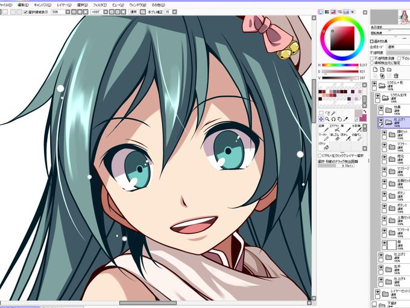410x308 pixels.
Task: Show the HSV slider panel
Action: [x=333, y=12]
